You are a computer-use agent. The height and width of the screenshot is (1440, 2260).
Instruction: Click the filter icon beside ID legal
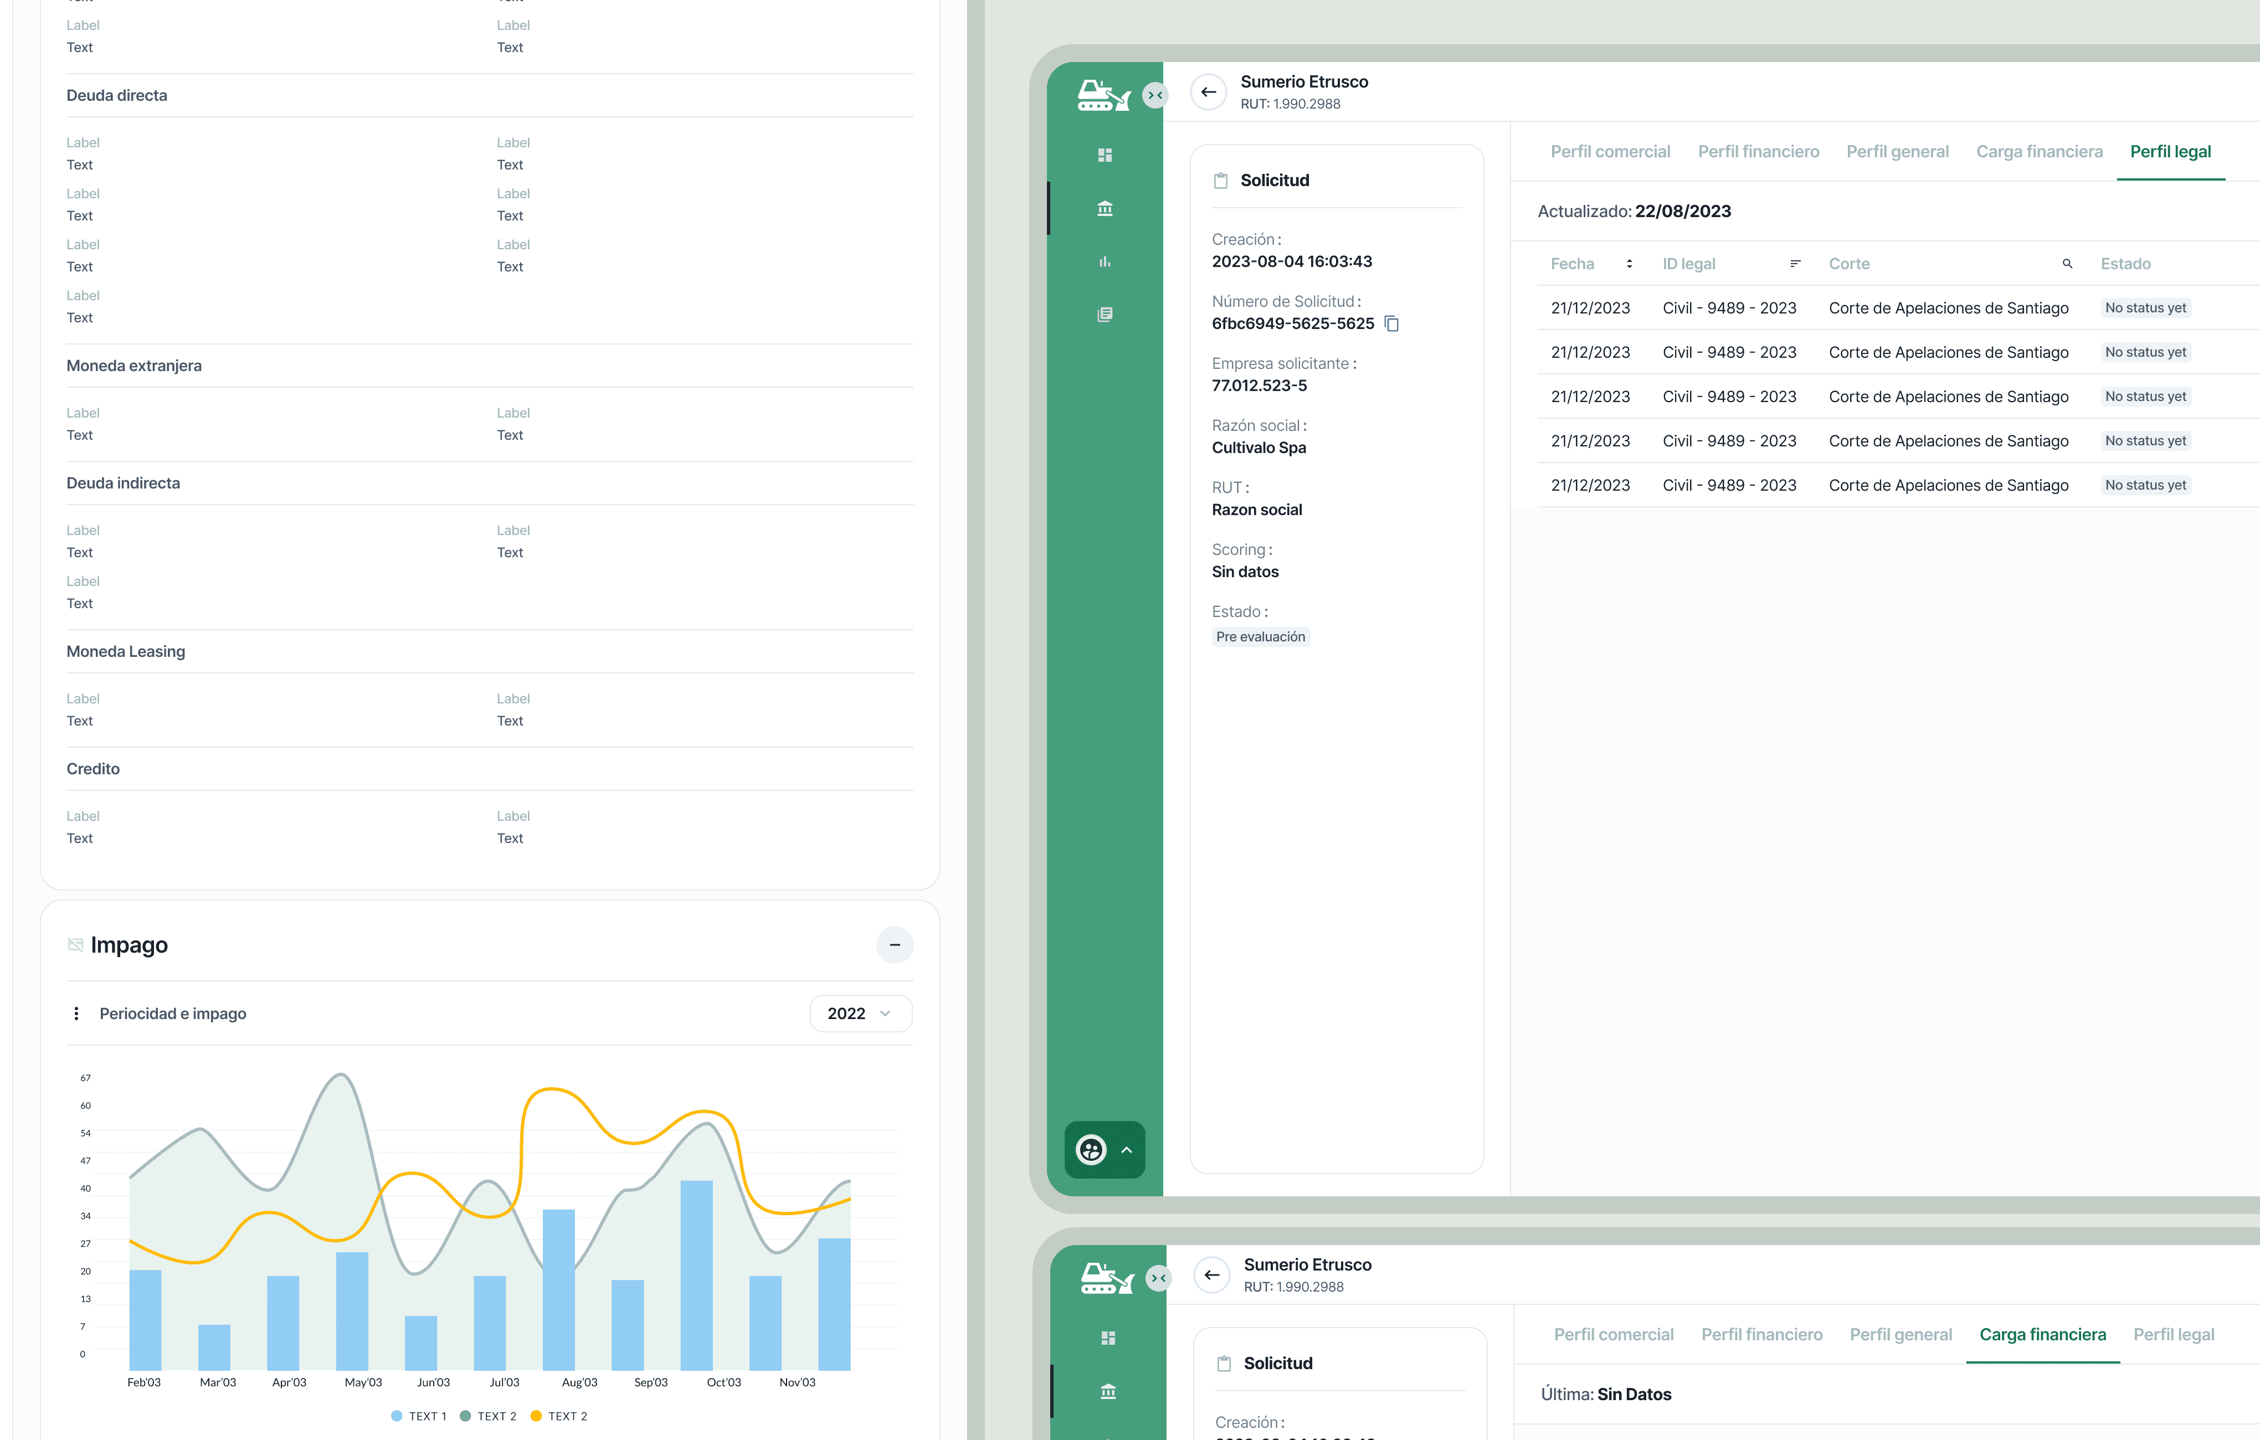click(x=1795, y=264)
